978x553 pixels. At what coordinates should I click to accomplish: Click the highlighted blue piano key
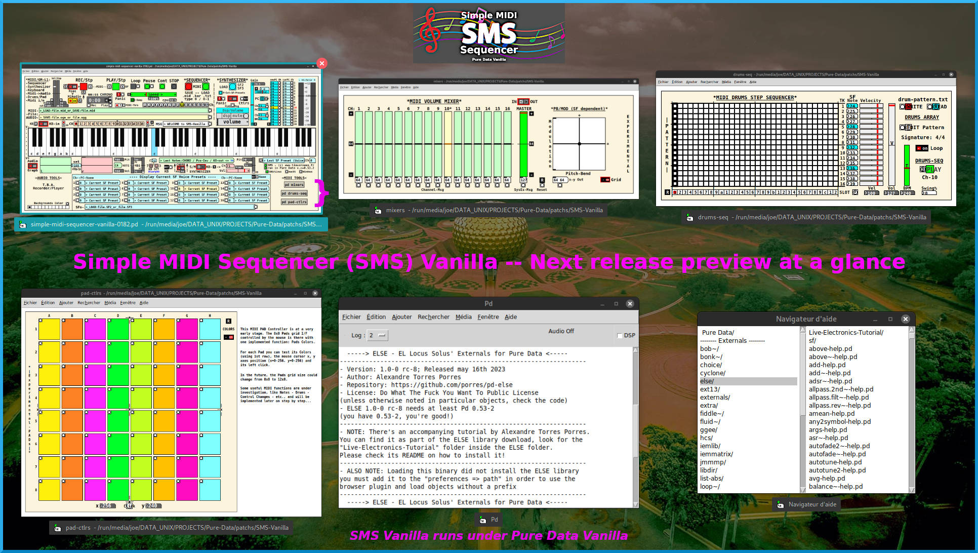pos(154,142)
